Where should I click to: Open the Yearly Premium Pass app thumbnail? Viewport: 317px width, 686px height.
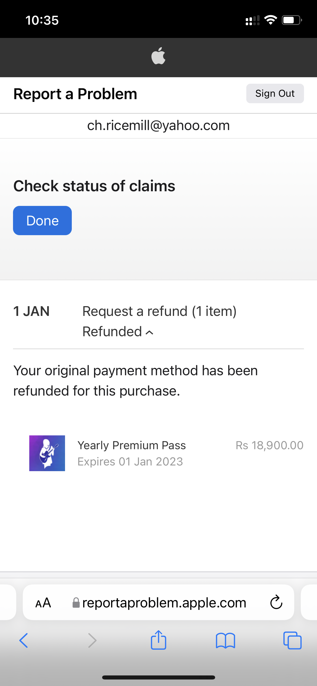point(47,453)
